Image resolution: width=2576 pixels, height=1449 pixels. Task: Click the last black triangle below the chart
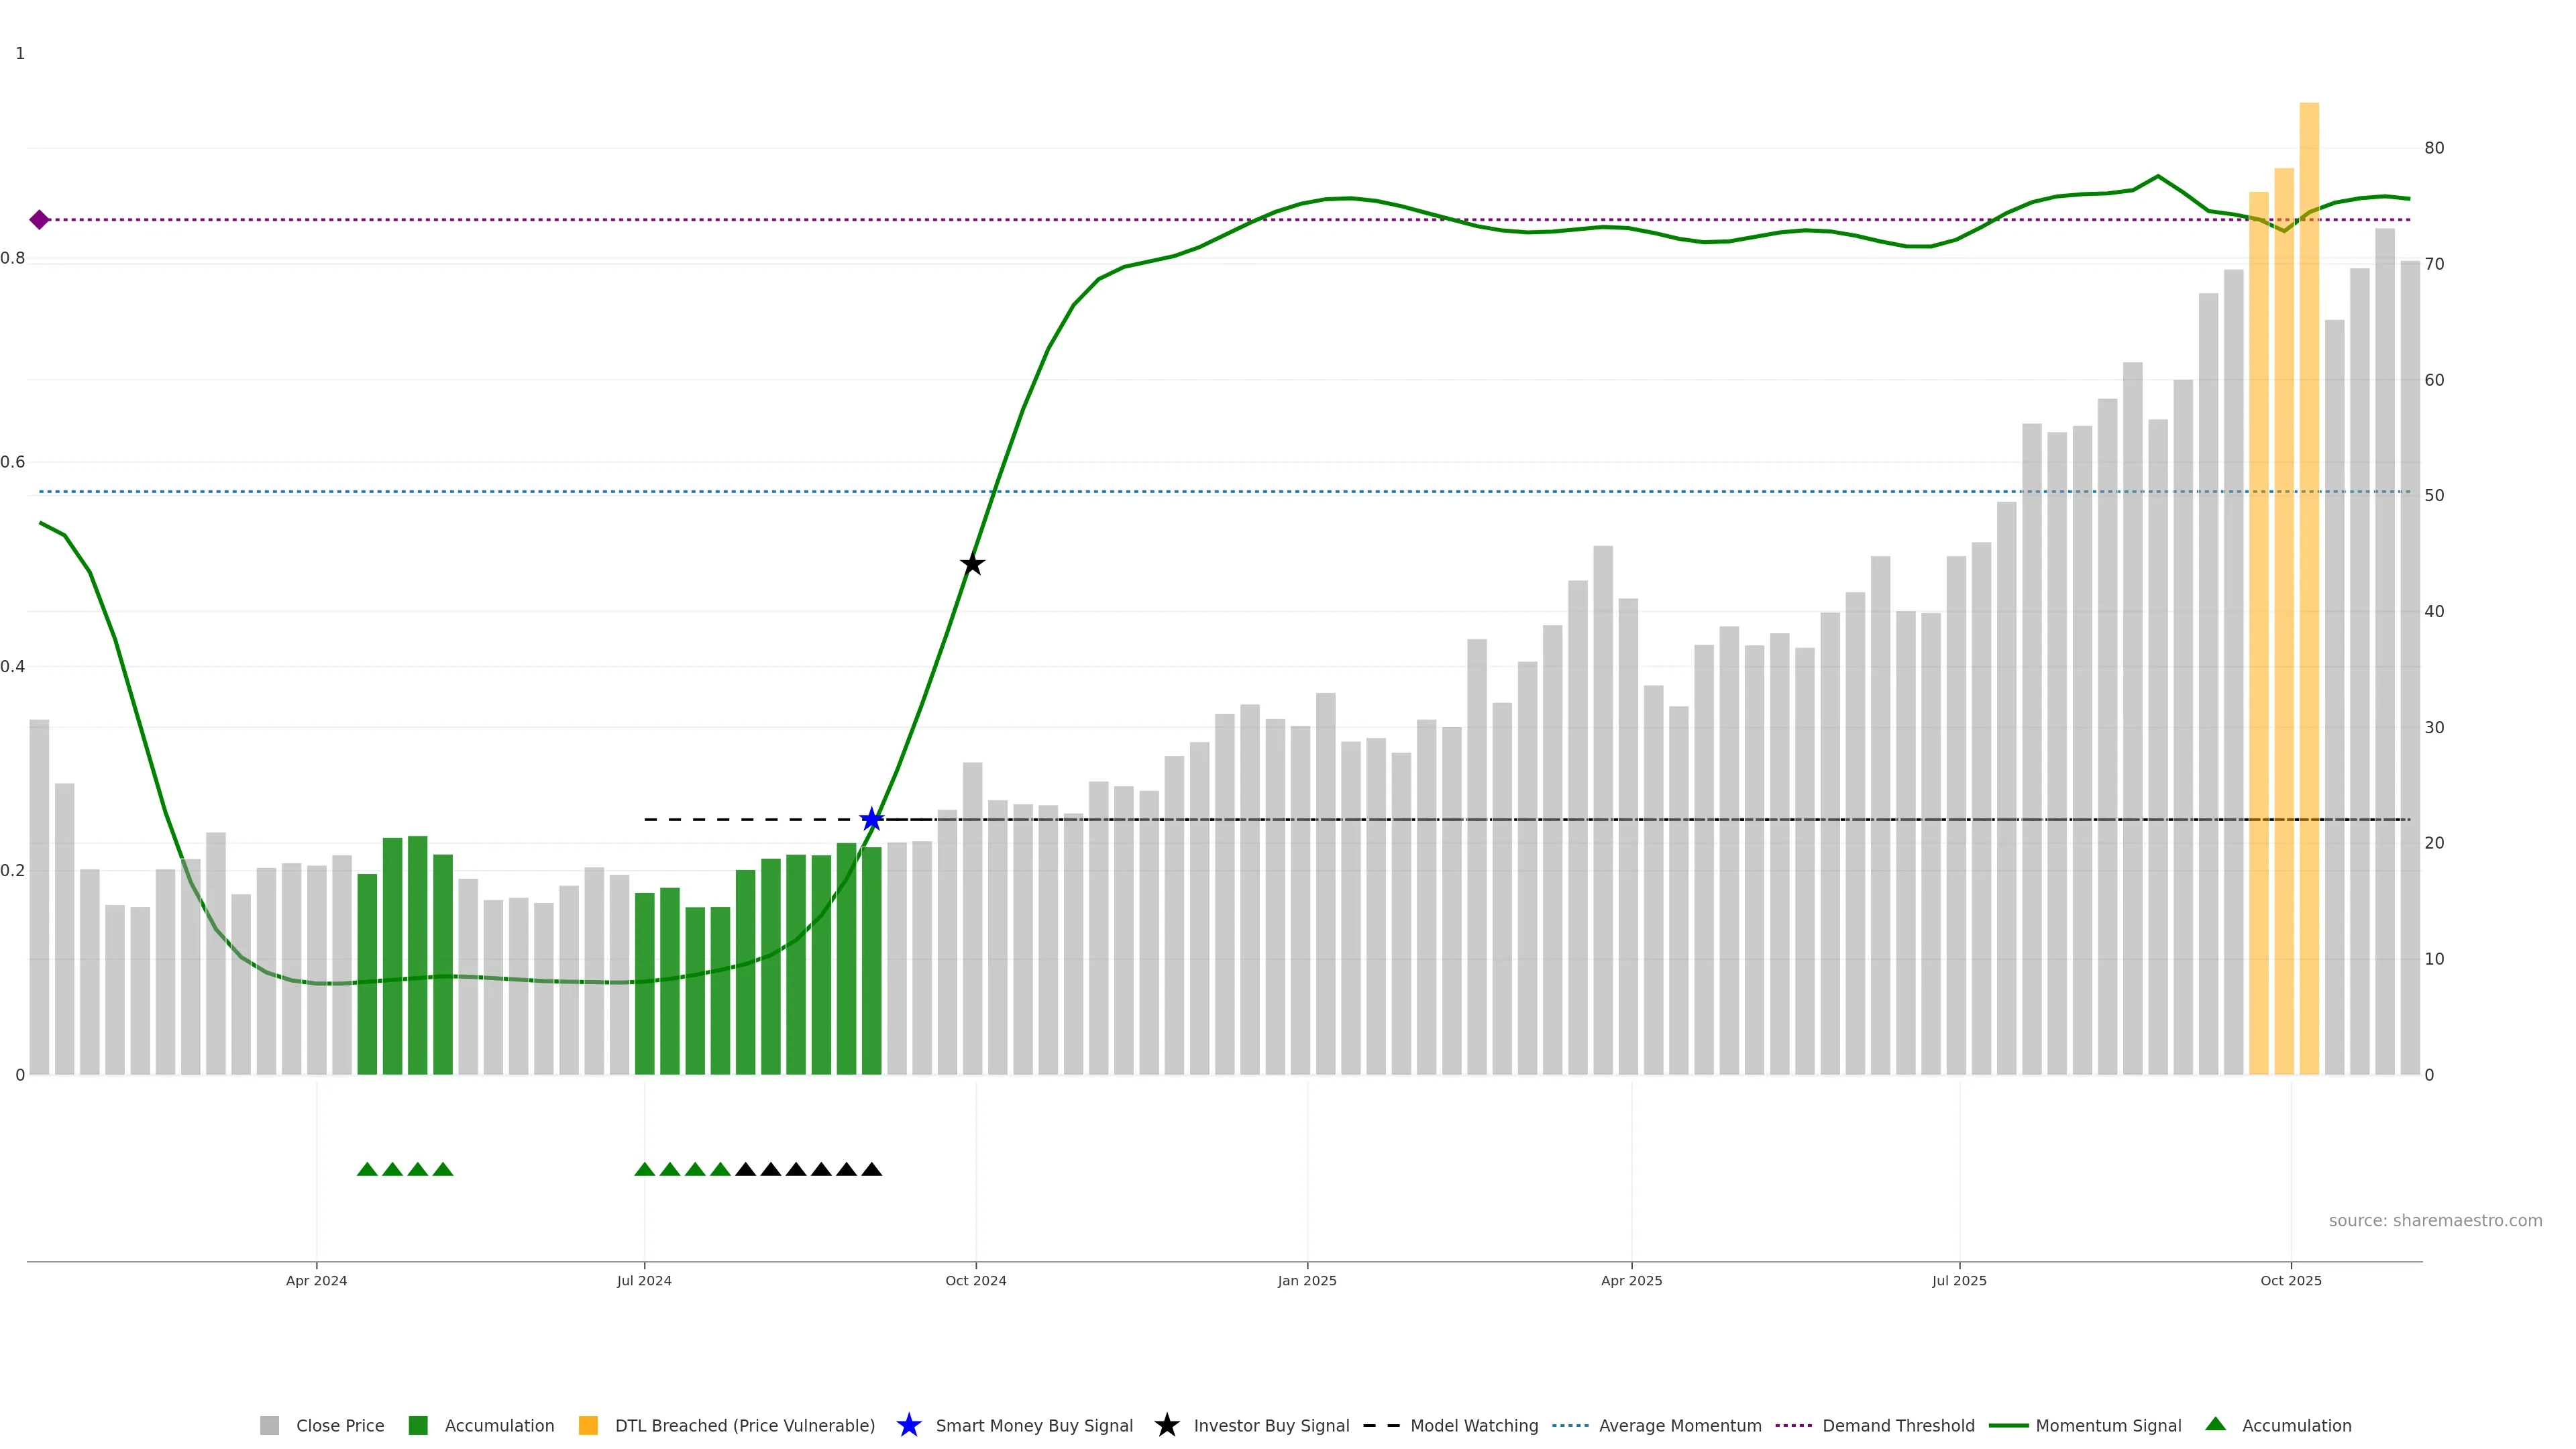[x=872, y=1170]
